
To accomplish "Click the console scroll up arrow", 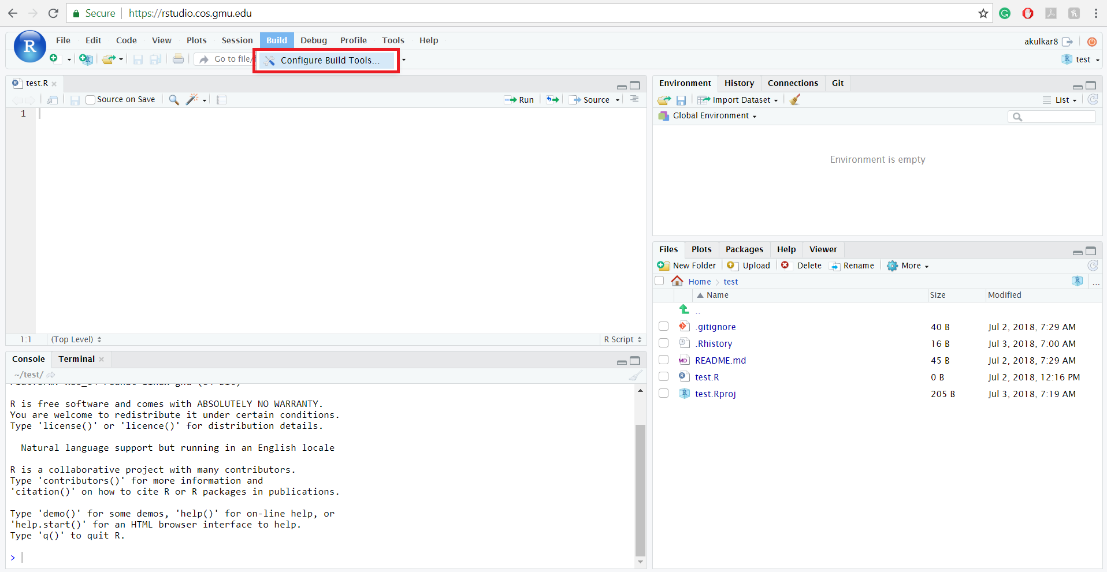I will click(640, 391).
